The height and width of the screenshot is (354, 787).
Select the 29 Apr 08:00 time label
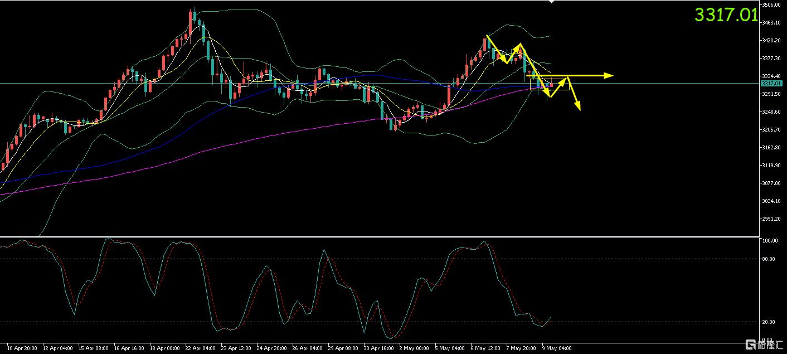[343, 348]
